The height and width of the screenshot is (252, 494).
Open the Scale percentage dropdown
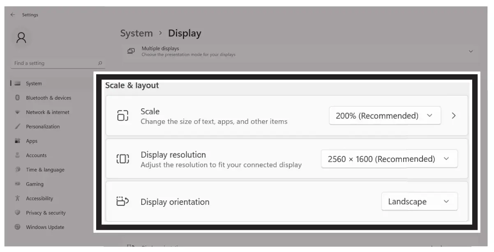click(385, 115)
